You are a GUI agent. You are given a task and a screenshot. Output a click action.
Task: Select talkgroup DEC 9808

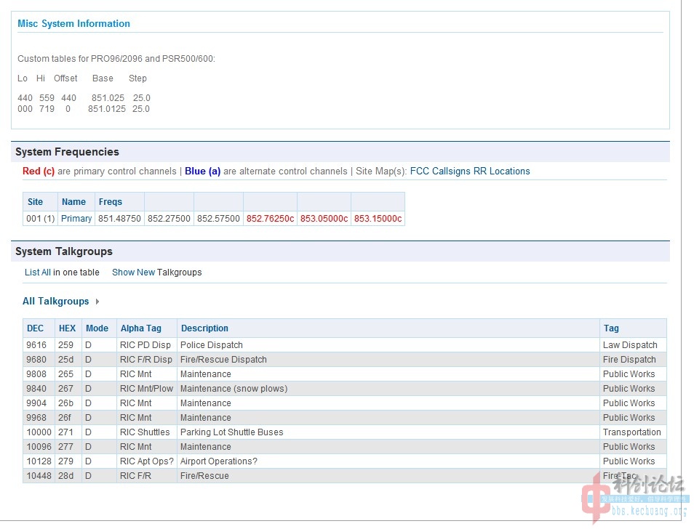click(36, 374)
